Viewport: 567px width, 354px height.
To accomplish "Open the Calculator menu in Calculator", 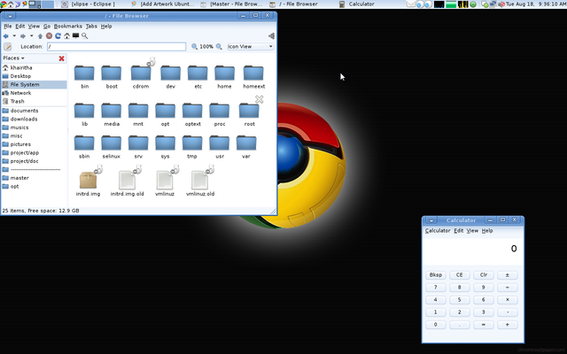I will coord(438,231).
